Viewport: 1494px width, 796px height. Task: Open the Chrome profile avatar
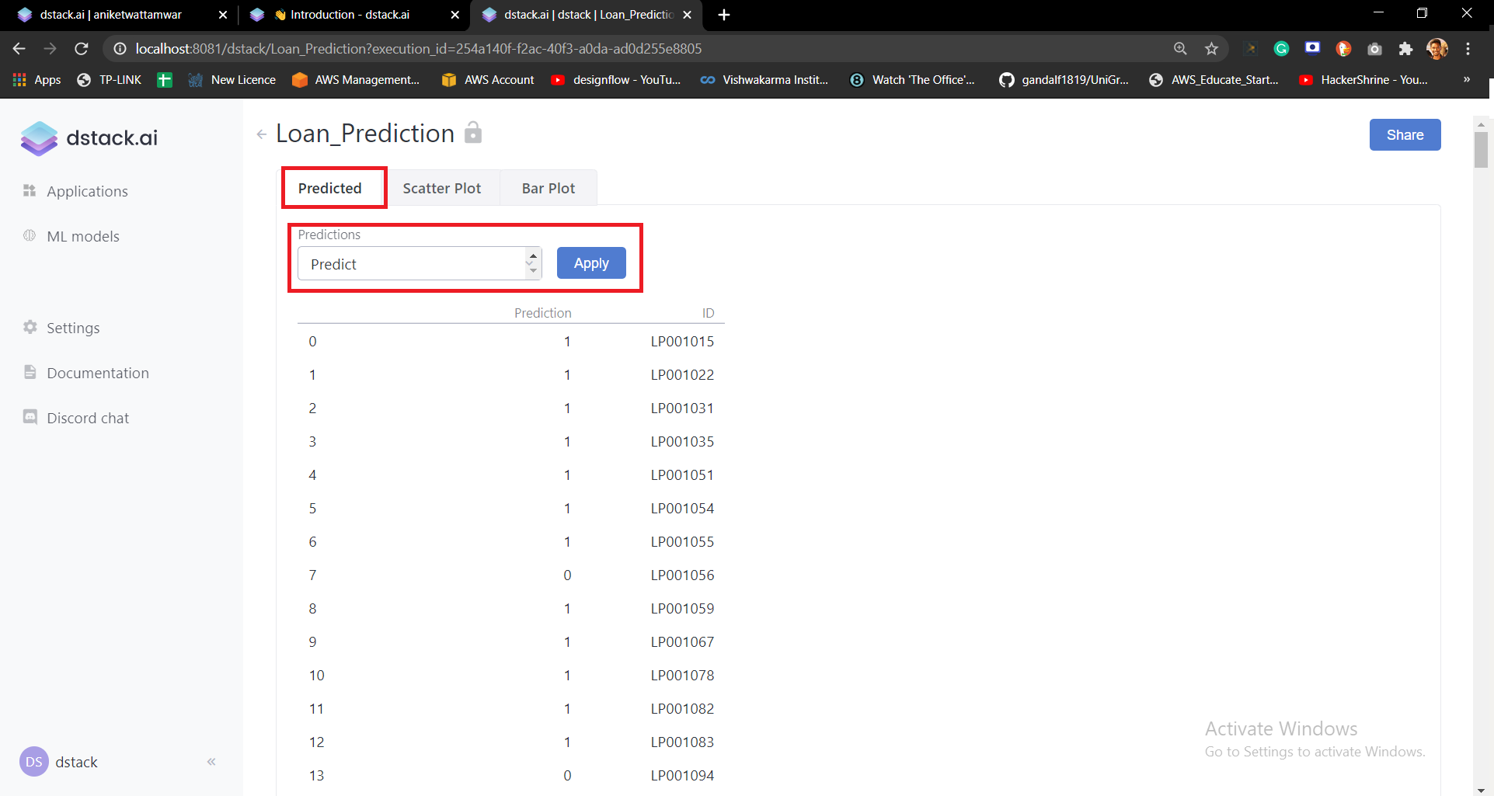click(x=1437, y=49)
